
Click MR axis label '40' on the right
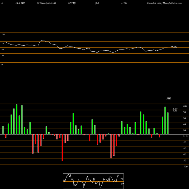[x=184, y=124]
